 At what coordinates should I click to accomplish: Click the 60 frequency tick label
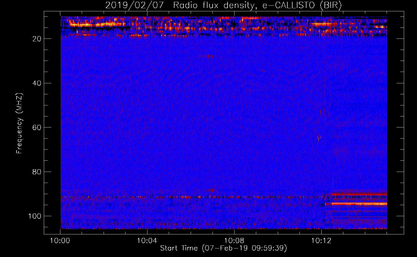click(37, 127)
